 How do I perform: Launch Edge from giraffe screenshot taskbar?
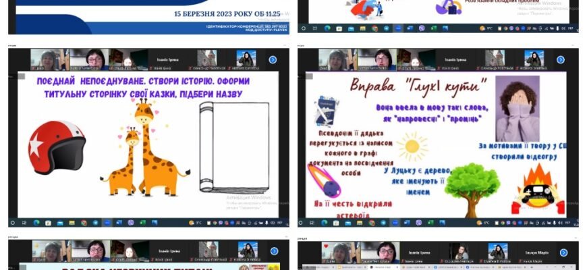(x=36, y=223)
